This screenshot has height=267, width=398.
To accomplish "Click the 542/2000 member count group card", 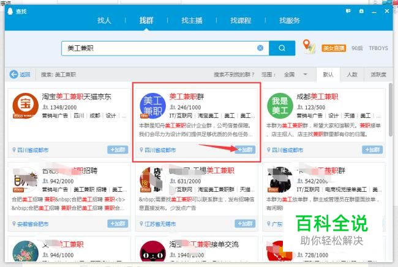I will (324, 197).
